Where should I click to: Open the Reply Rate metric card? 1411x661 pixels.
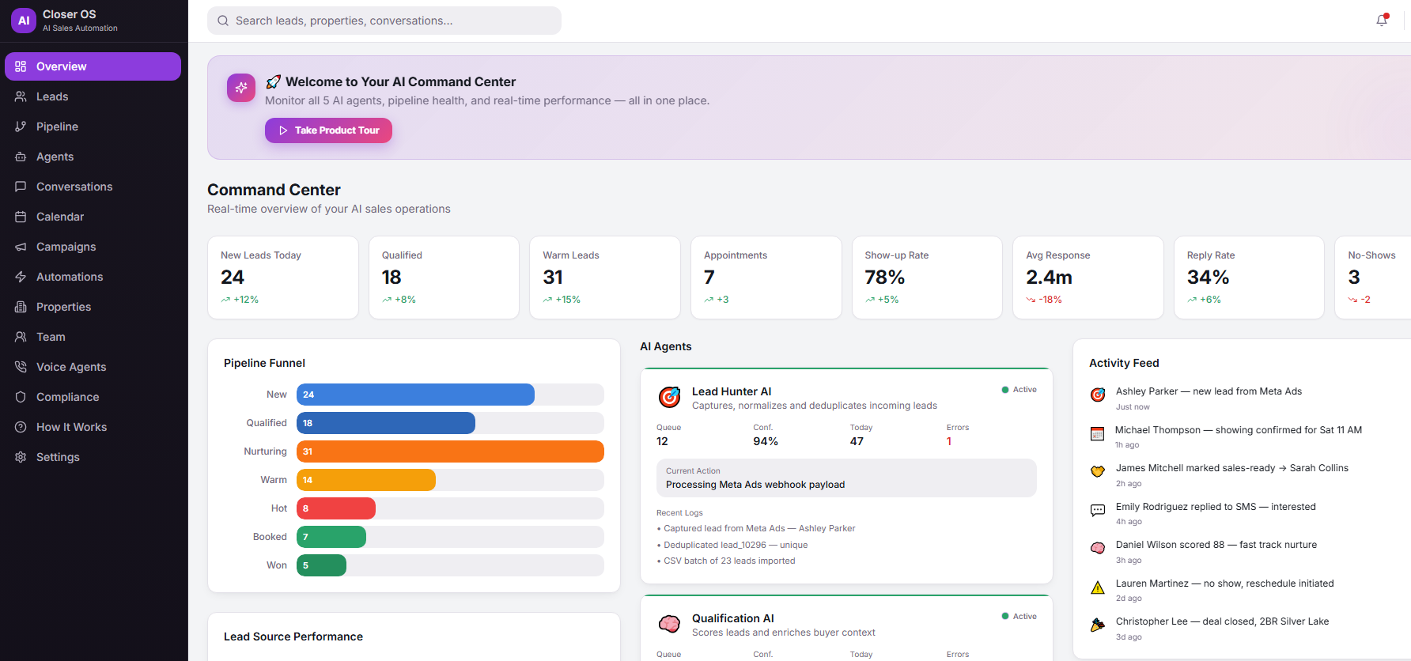tap(1249, 278)
